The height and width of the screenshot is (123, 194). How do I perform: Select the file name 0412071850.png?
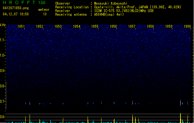[16, 8]
